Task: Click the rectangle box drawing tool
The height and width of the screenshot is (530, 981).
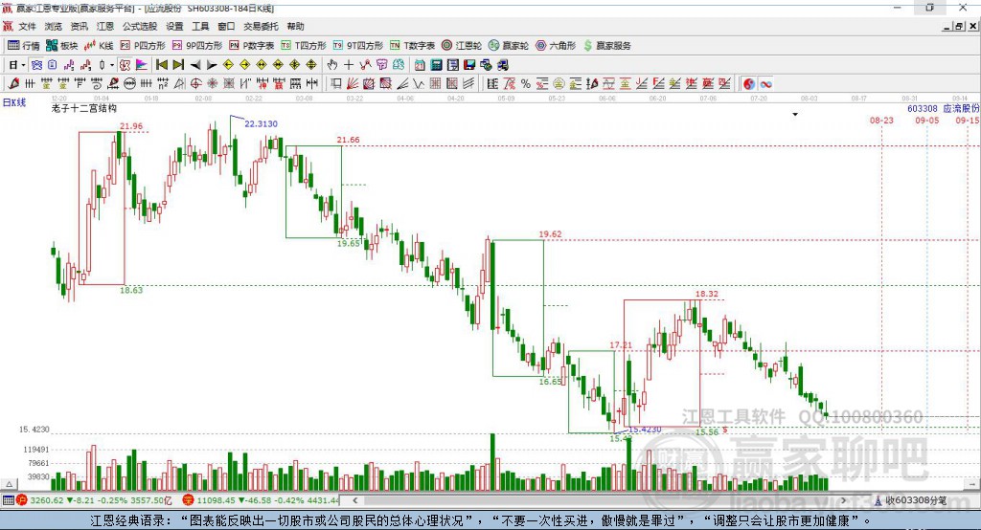Action: tap(334, 84)
